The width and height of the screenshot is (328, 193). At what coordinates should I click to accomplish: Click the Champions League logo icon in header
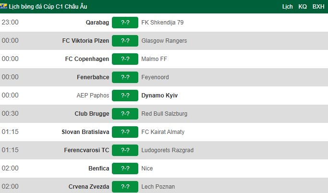click(x=3, y=6)
